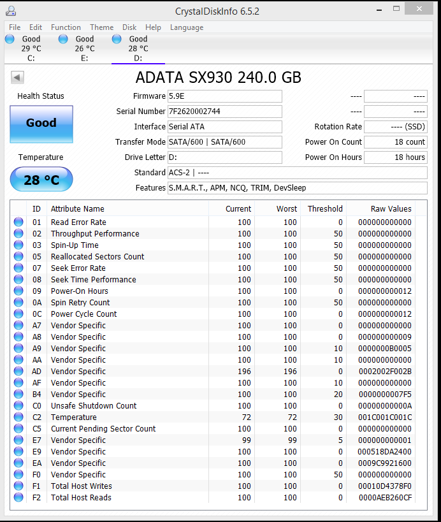
Task: Click status icon for Temperature attribute row
Action: (18, 417)
